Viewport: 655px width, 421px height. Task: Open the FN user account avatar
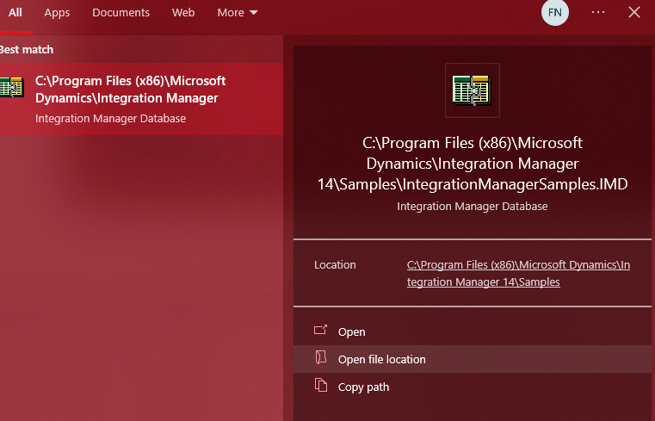click(x=555, y=13)
